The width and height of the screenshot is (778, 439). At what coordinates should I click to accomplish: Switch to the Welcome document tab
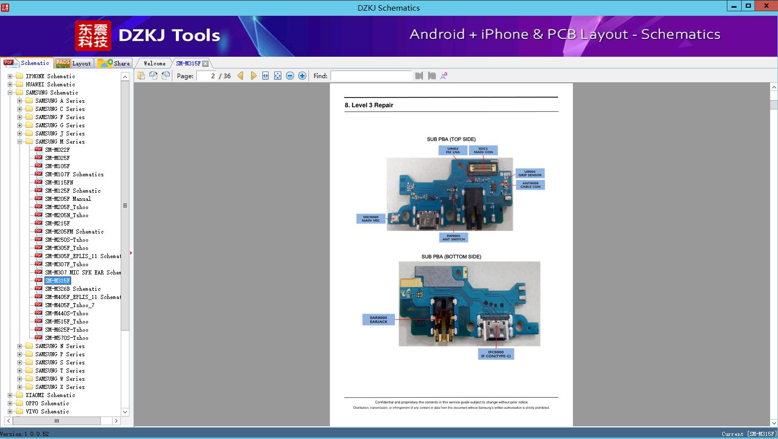[x=154, y=63]
